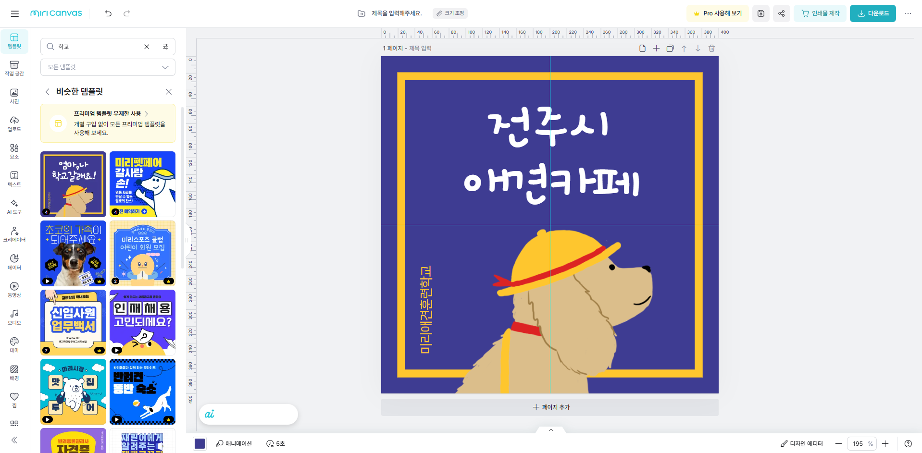Move page down arrow icon
Image resolution: width=922 pixels, height=453 pixels.
coord(698,49)
